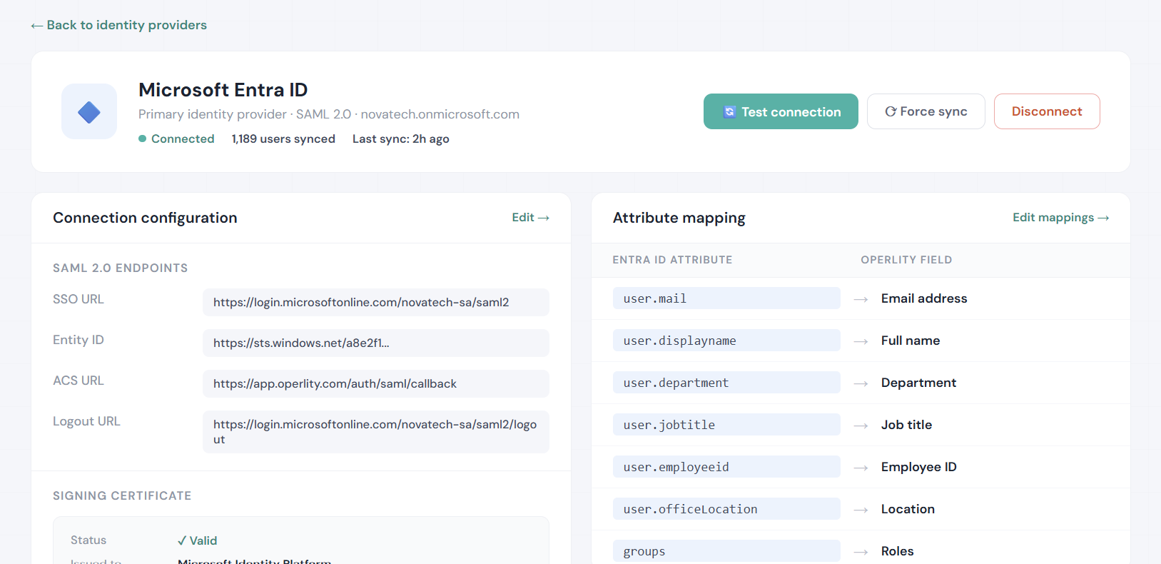The width and height of the screenshot is (1161, 564).
Task: Click the Last sync: 2h ago text
Action: point(401,139)
